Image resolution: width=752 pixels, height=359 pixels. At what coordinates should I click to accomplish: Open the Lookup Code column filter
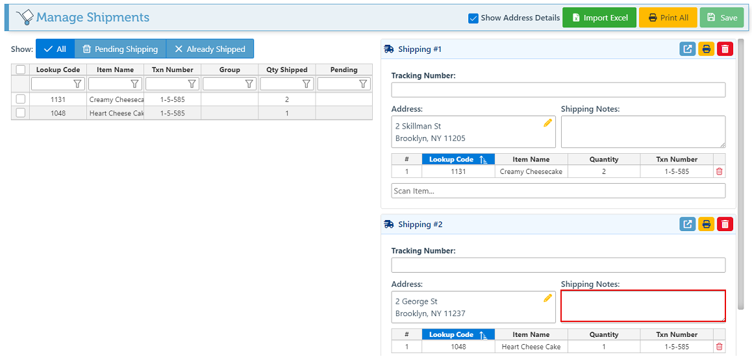coord(77,84)
